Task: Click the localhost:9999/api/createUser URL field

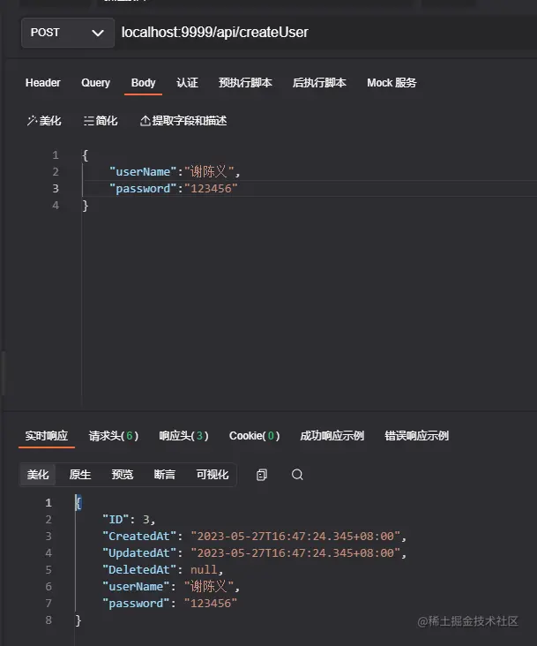Action: [325, 33]
